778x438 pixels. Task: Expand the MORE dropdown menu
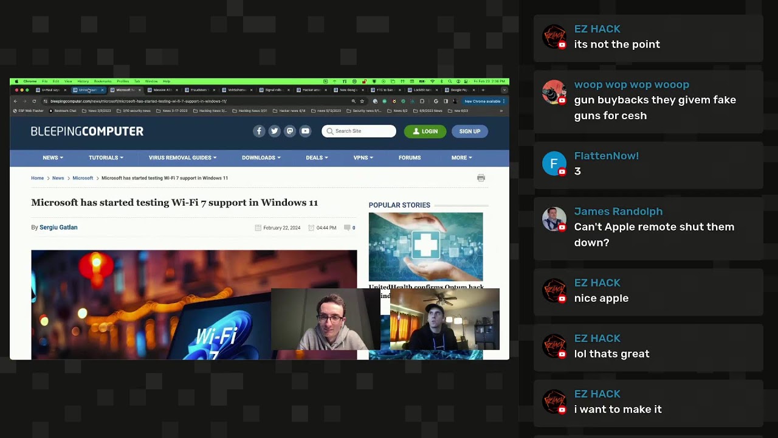point(461,158)
